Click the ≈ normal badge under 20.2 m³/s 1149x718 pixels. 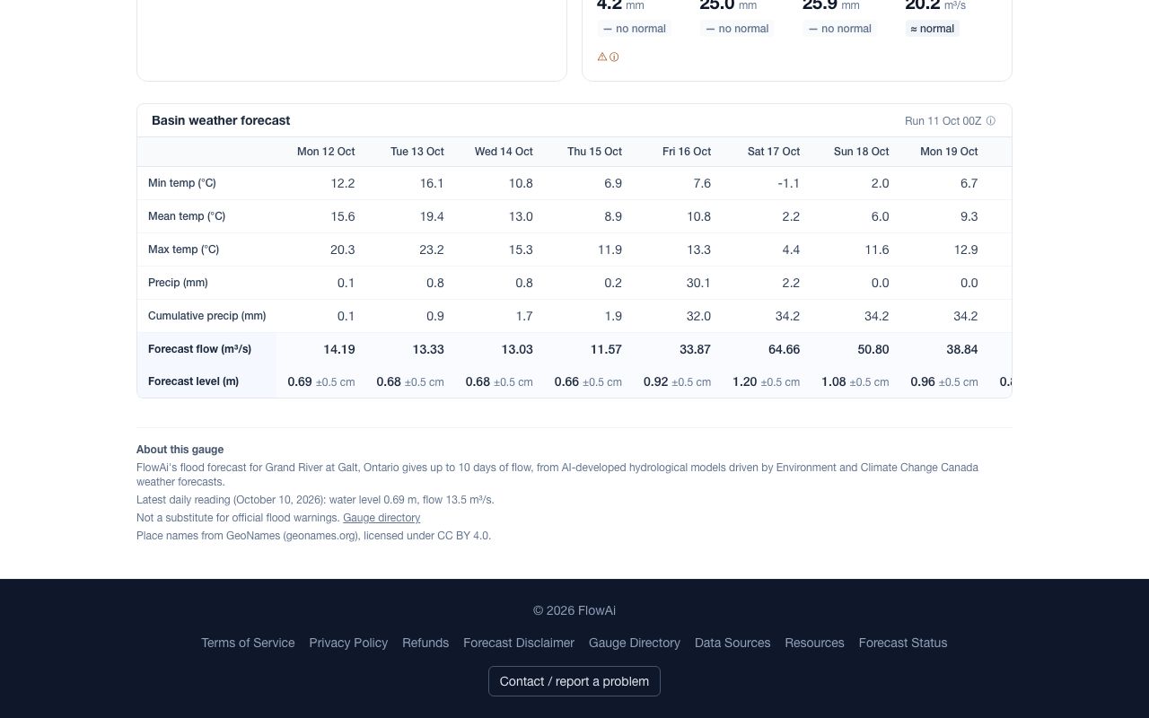(x=933, y=29)
